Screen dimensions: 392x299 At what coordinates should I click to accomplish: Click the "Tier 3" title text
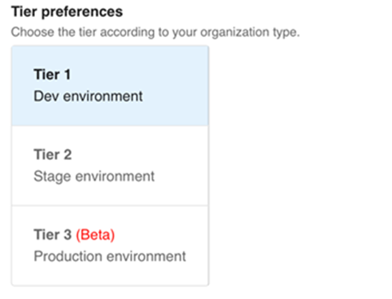[x=53, y=234]
